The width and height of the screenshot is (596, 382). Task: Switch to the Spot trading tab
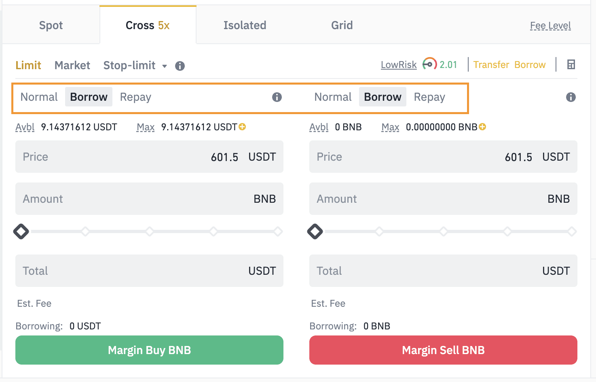(51, 25)
